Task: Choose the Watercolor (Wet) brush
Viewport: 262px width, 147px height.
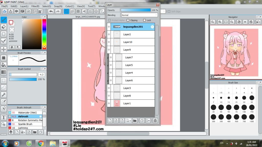Action: pyautogui.click(x=25, y=112)
